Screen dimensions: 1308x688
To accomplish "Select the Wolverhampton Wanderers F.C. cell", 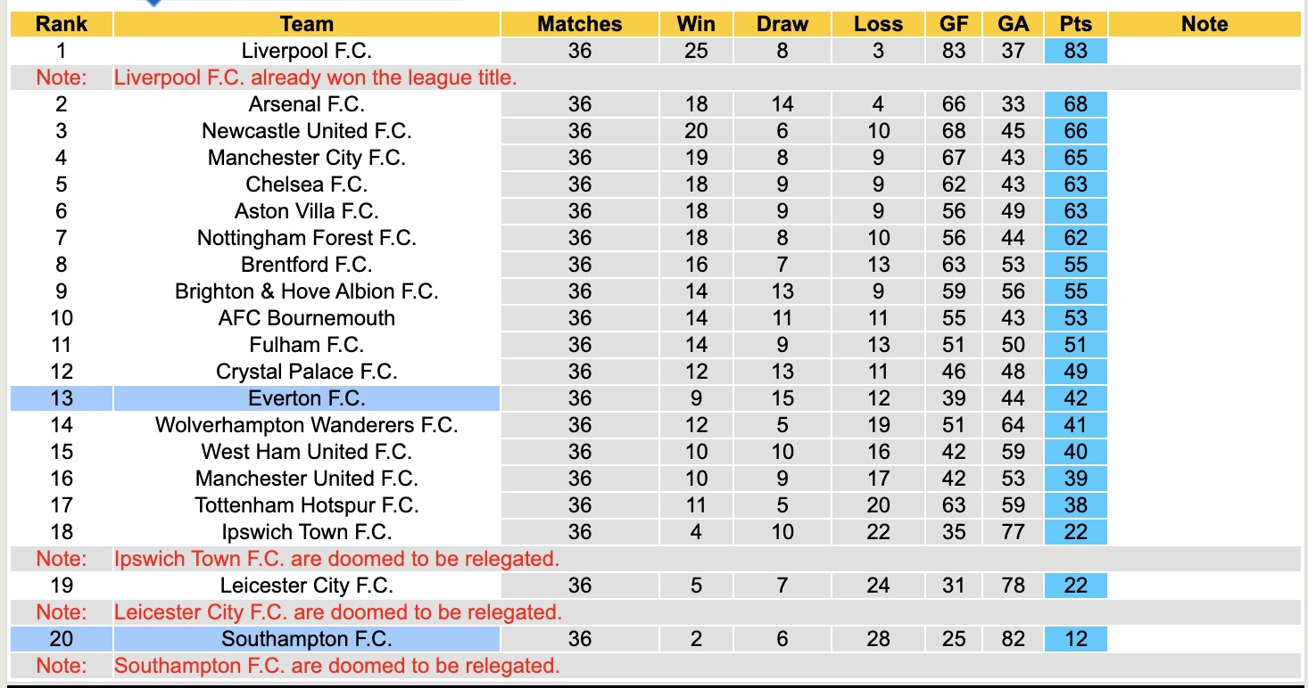I will (306, 425).
